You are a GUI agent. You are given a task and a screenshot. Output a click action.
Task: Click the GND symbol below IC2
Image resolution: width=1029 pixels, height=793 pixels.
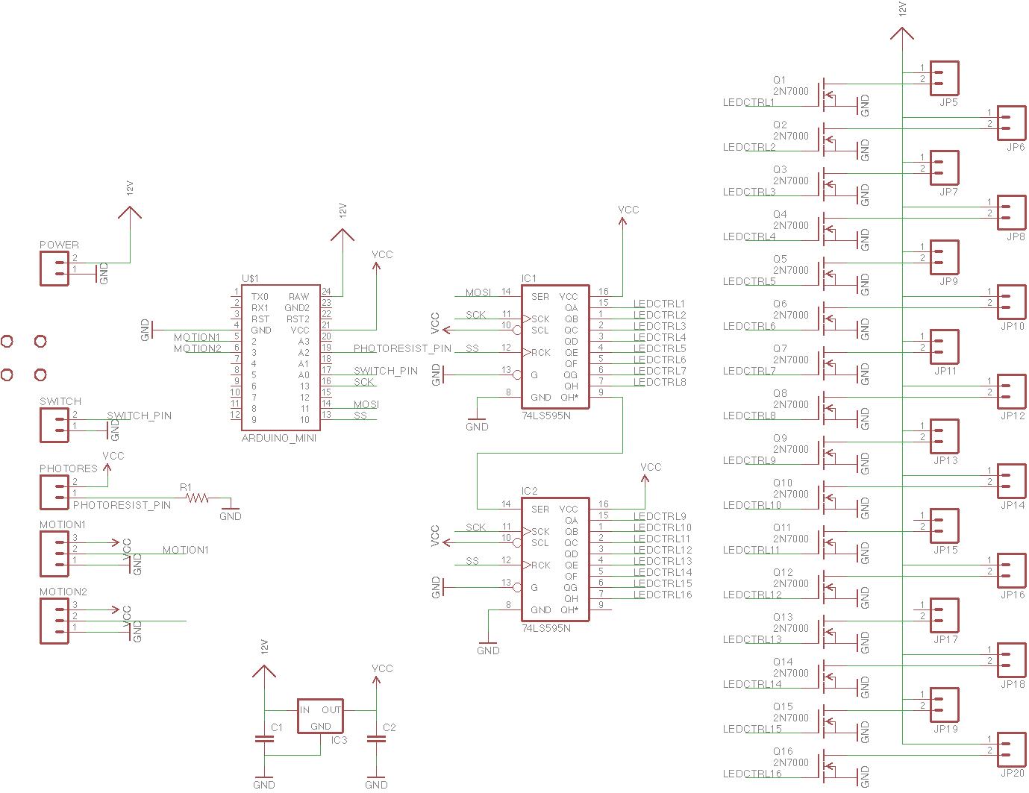tap(488, 646)
